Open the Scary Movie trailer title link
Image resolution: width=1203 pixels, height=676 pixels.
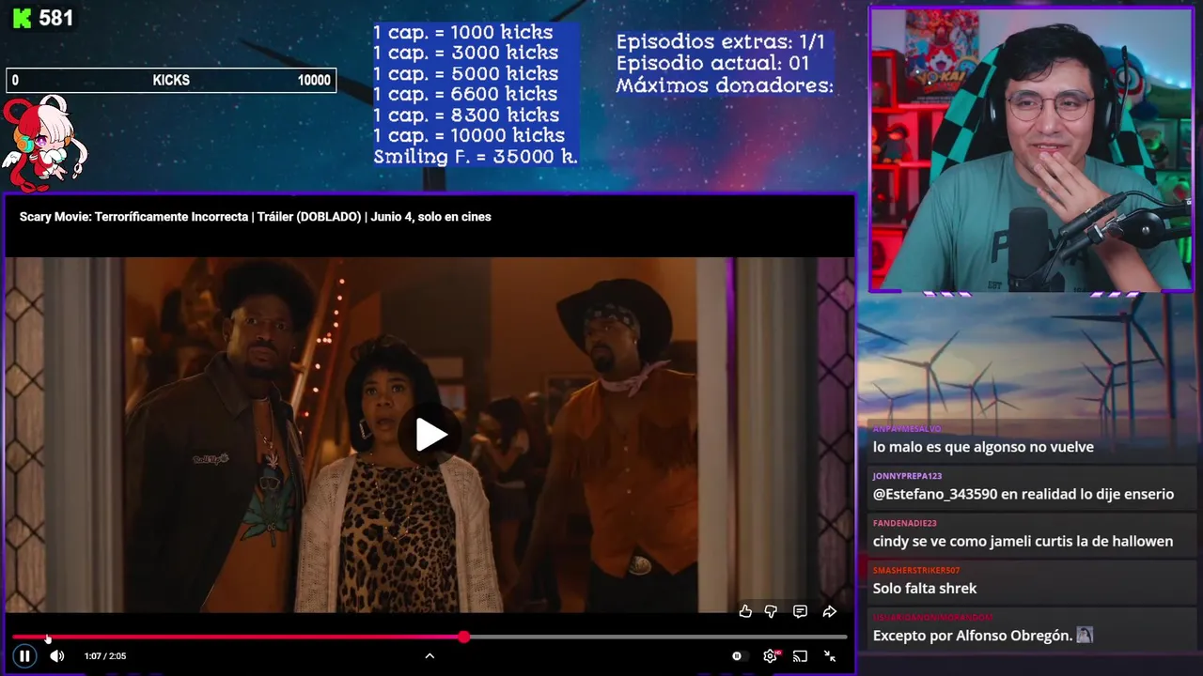[x=256, y=217]
